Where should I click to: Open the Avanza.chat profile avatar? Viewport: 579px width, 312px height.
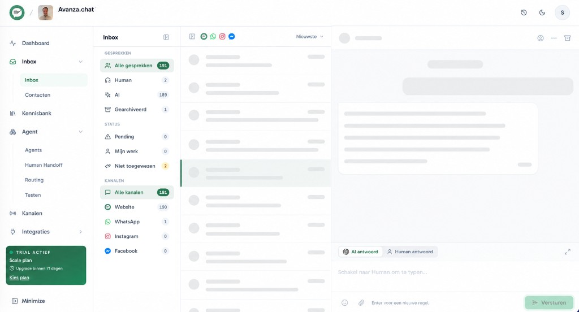coord(45,12)
